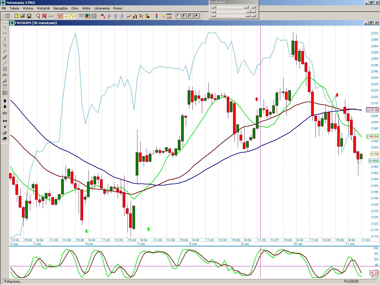The image size is (380, 285).
Task: Select the red zigzag line chart icon
Action: [129, 16]
